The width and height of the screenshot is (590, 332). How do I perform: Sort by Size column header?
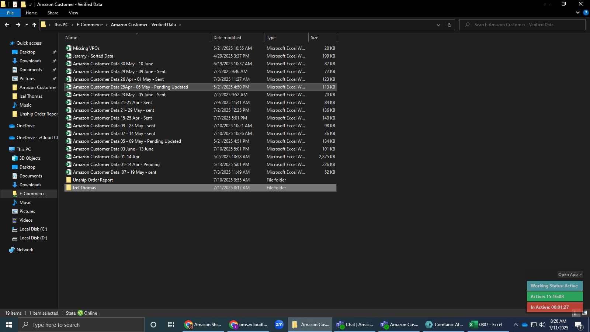(323, 38)
